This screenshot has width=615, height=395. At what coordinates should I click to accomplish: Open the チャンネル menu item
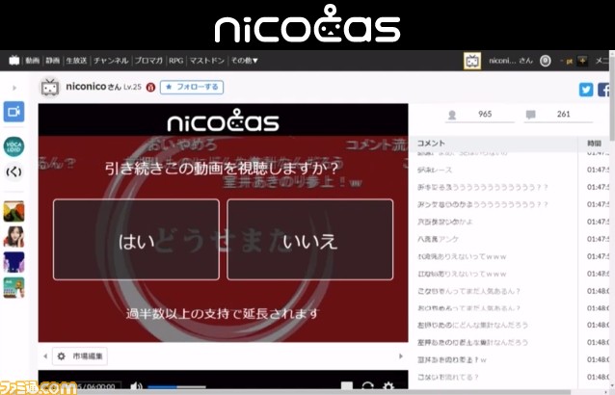[x=111, y=61]
